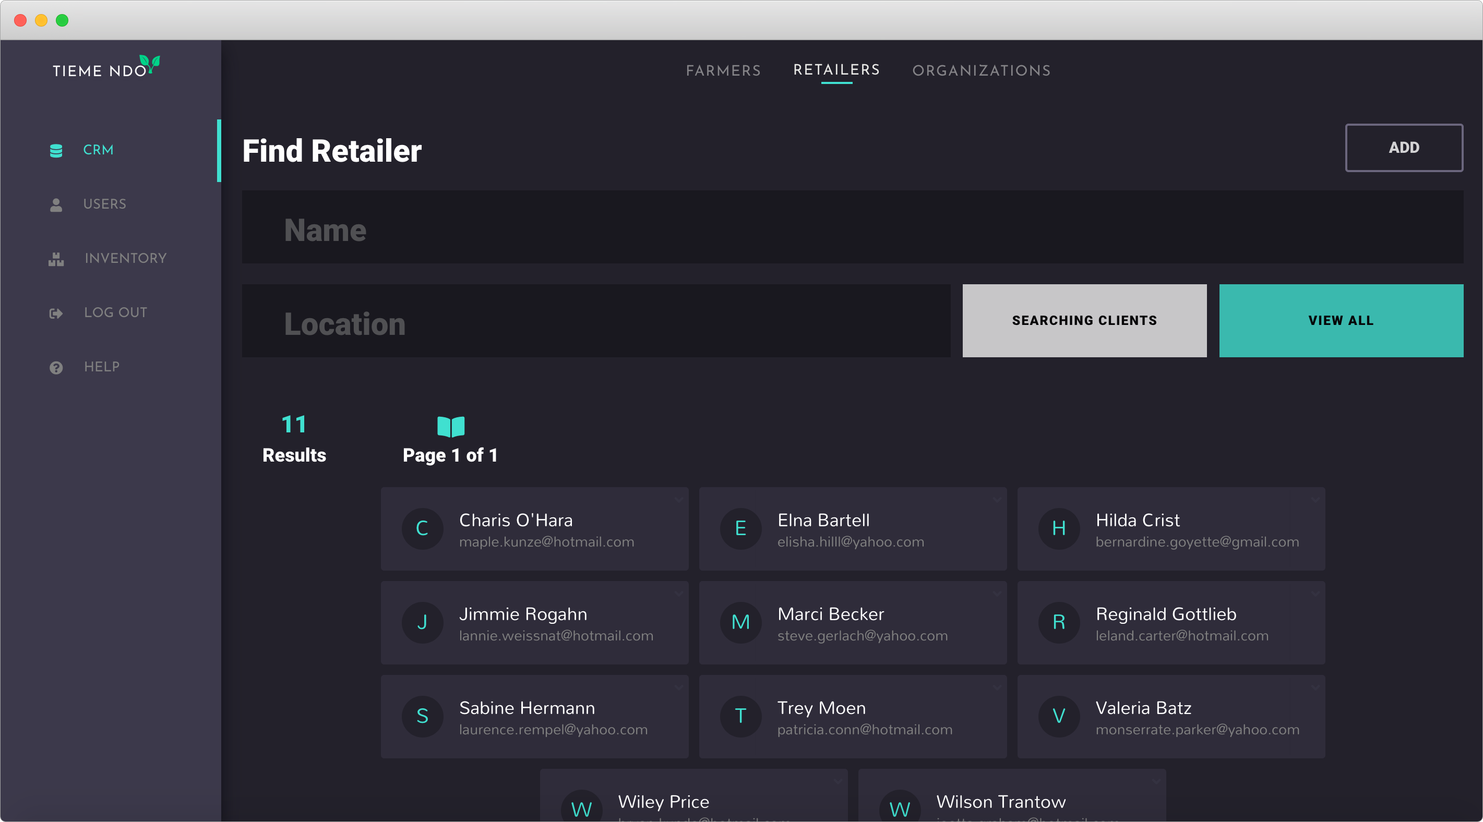
Task: Switch to the Farmers tab
Action: [x=723, y=71]
